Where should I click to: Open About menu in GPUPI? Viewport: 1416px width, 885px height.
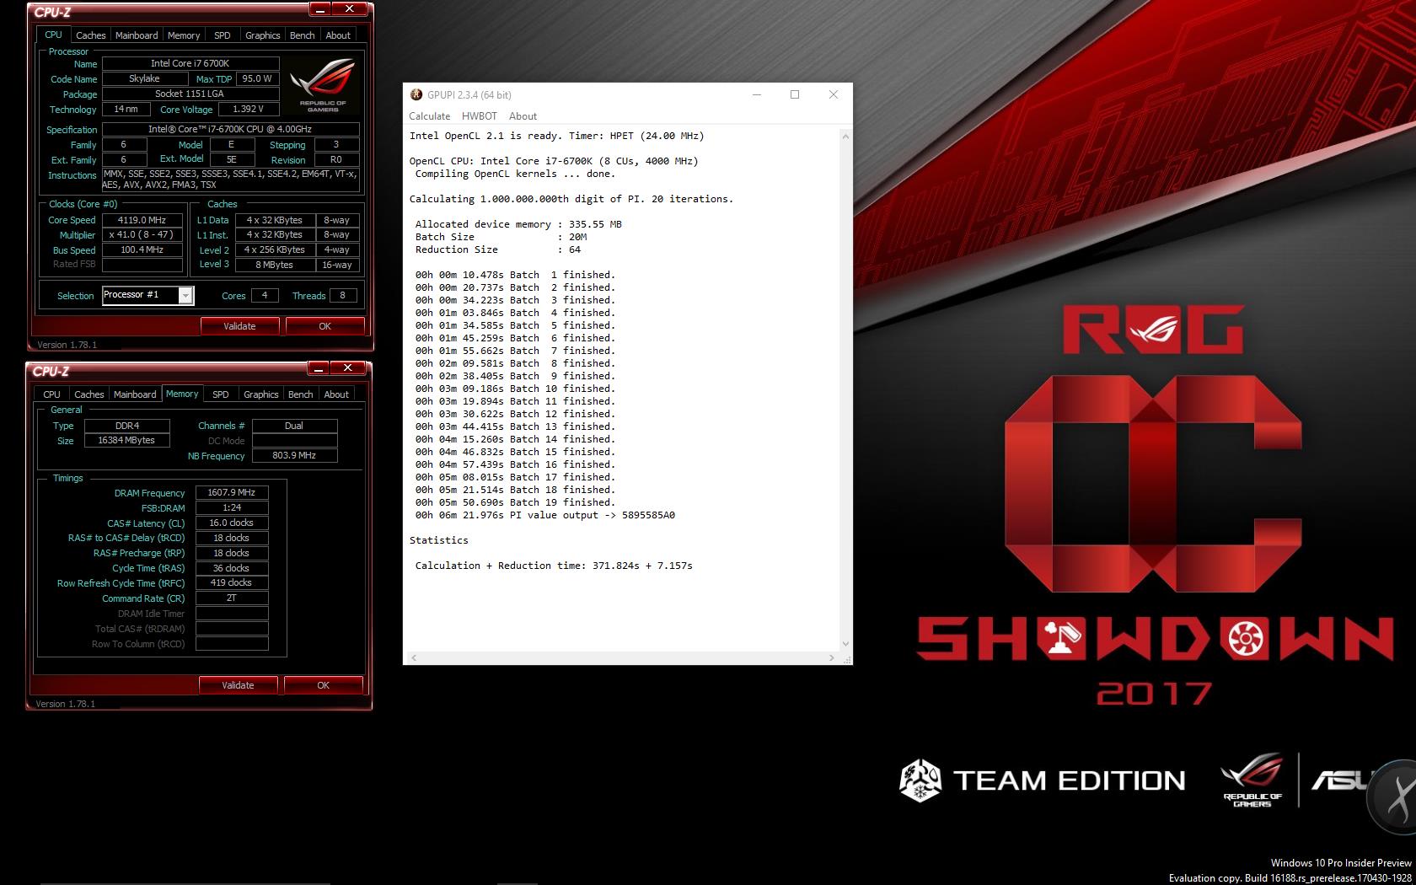pyautogui.click(x=523, y=116)
